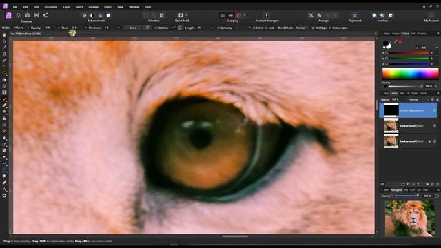Toggle the Stabiliser checkbox

click(x=156, y=28)
